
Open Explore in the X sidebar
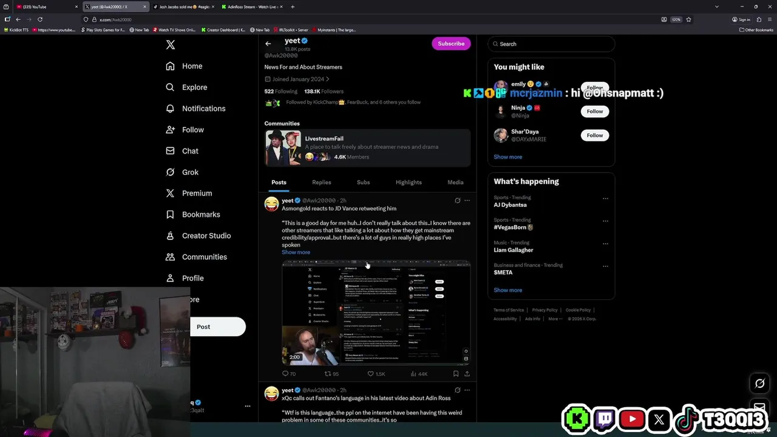point(186,87)
